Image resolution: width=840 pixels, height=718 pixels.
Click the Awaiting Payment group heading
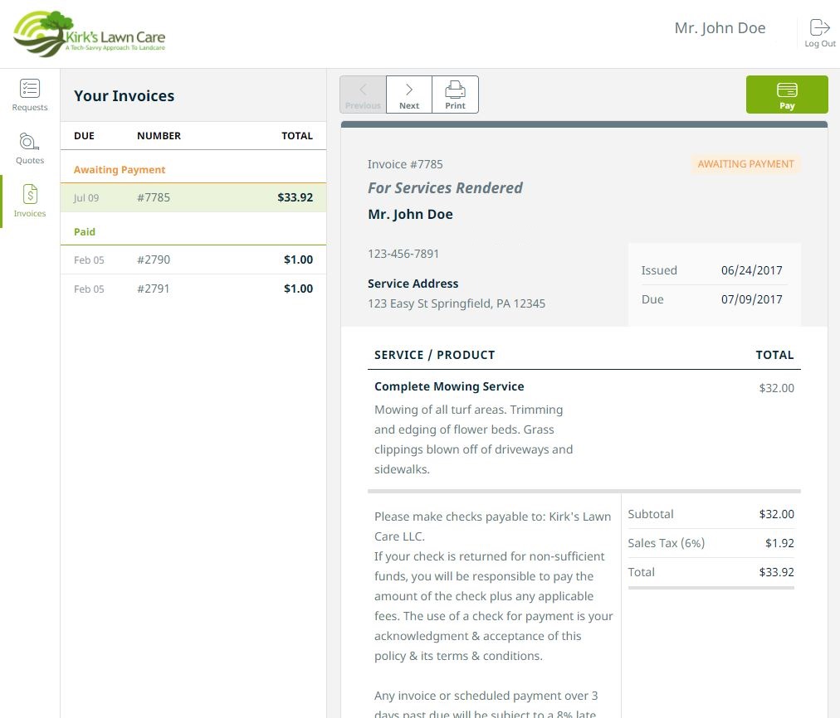pyautogui.click(x=120, y=170)
